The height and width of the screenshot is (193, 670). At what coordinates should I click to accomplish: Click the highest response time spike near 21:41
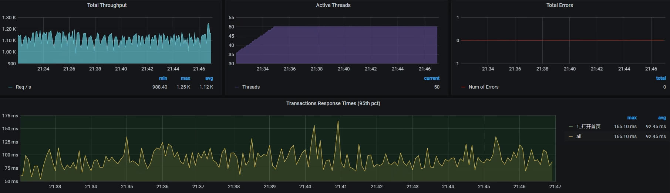point(338,121)
